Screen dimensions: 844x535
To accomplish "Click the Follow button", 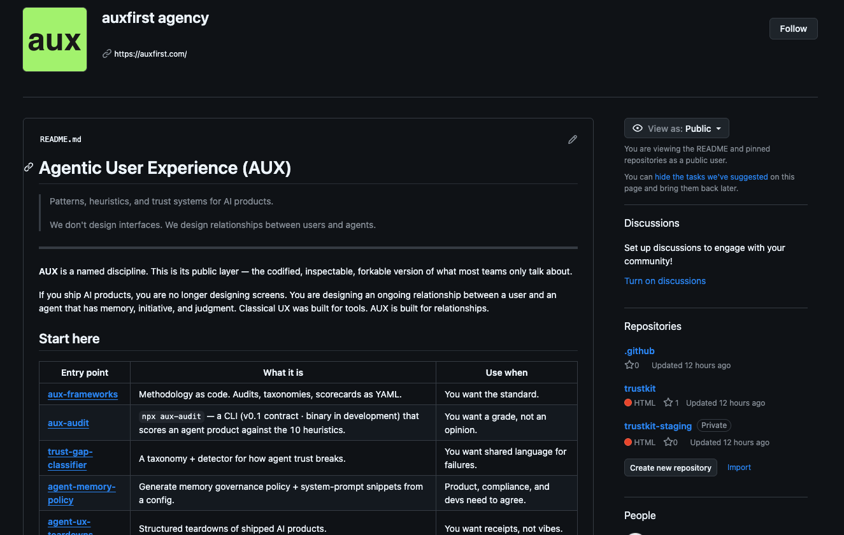I will tap(793, 29).
